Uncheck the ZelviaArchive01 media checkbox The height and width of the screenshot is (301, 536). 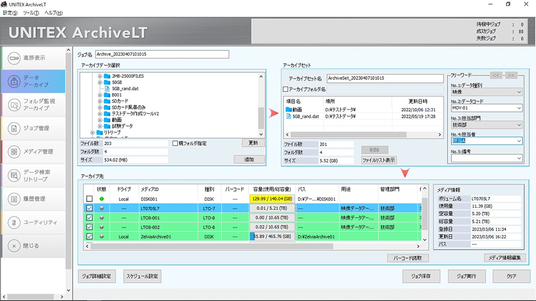pos(90,236)
